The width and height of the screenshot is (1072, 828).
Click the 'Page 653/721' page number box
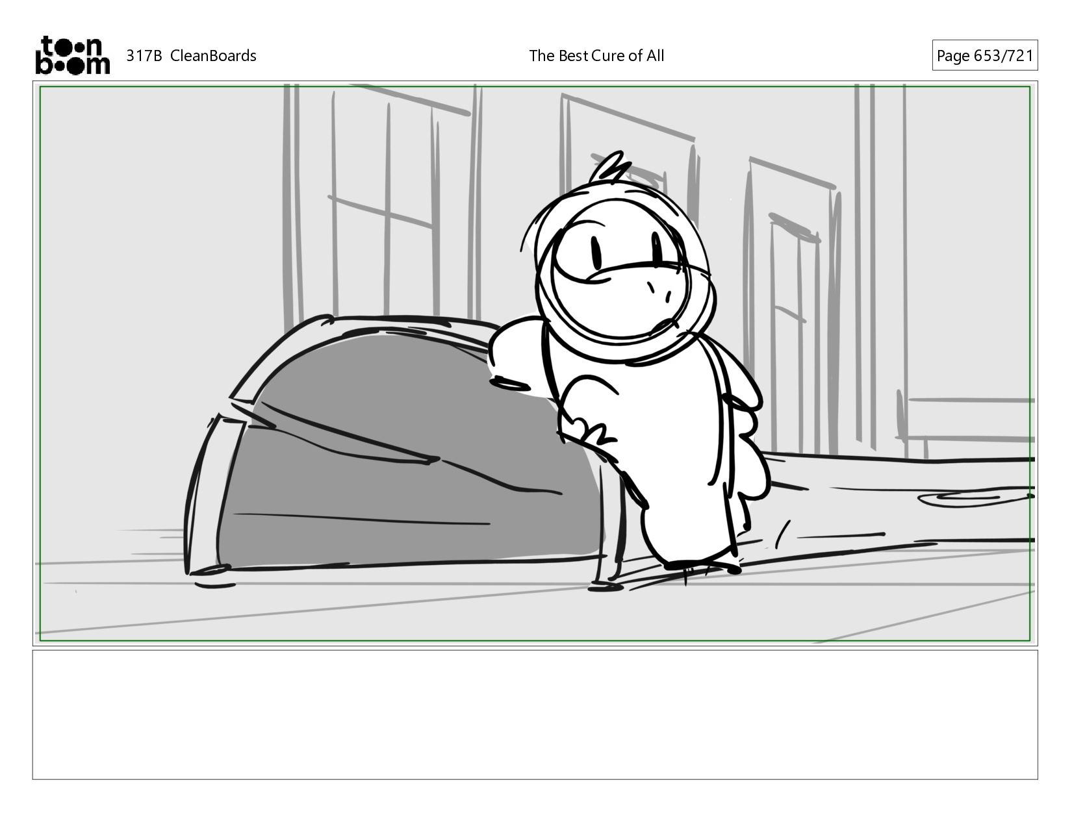click(985, 56)
